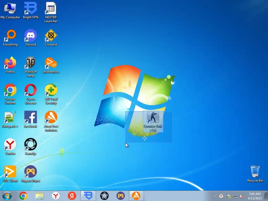268x201 pixels.
Task: Select the Bright VPN desktop shortcut
Action: tap(31, 10)
